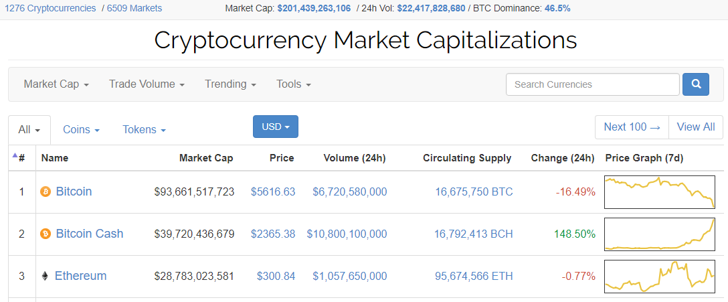Open the Tools dropdown menu

[294, 84]
